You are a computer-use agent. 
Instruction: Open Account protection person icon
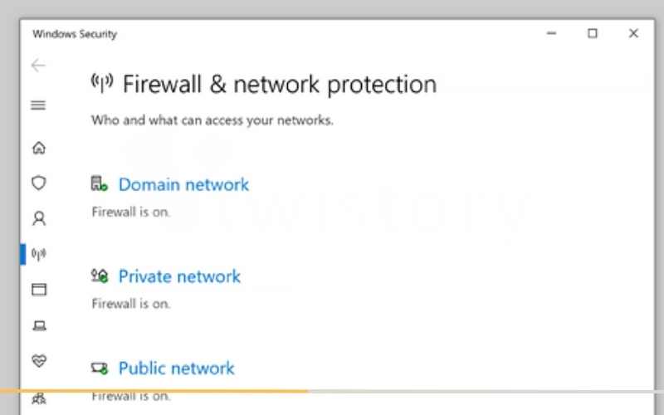click(39, 218)
